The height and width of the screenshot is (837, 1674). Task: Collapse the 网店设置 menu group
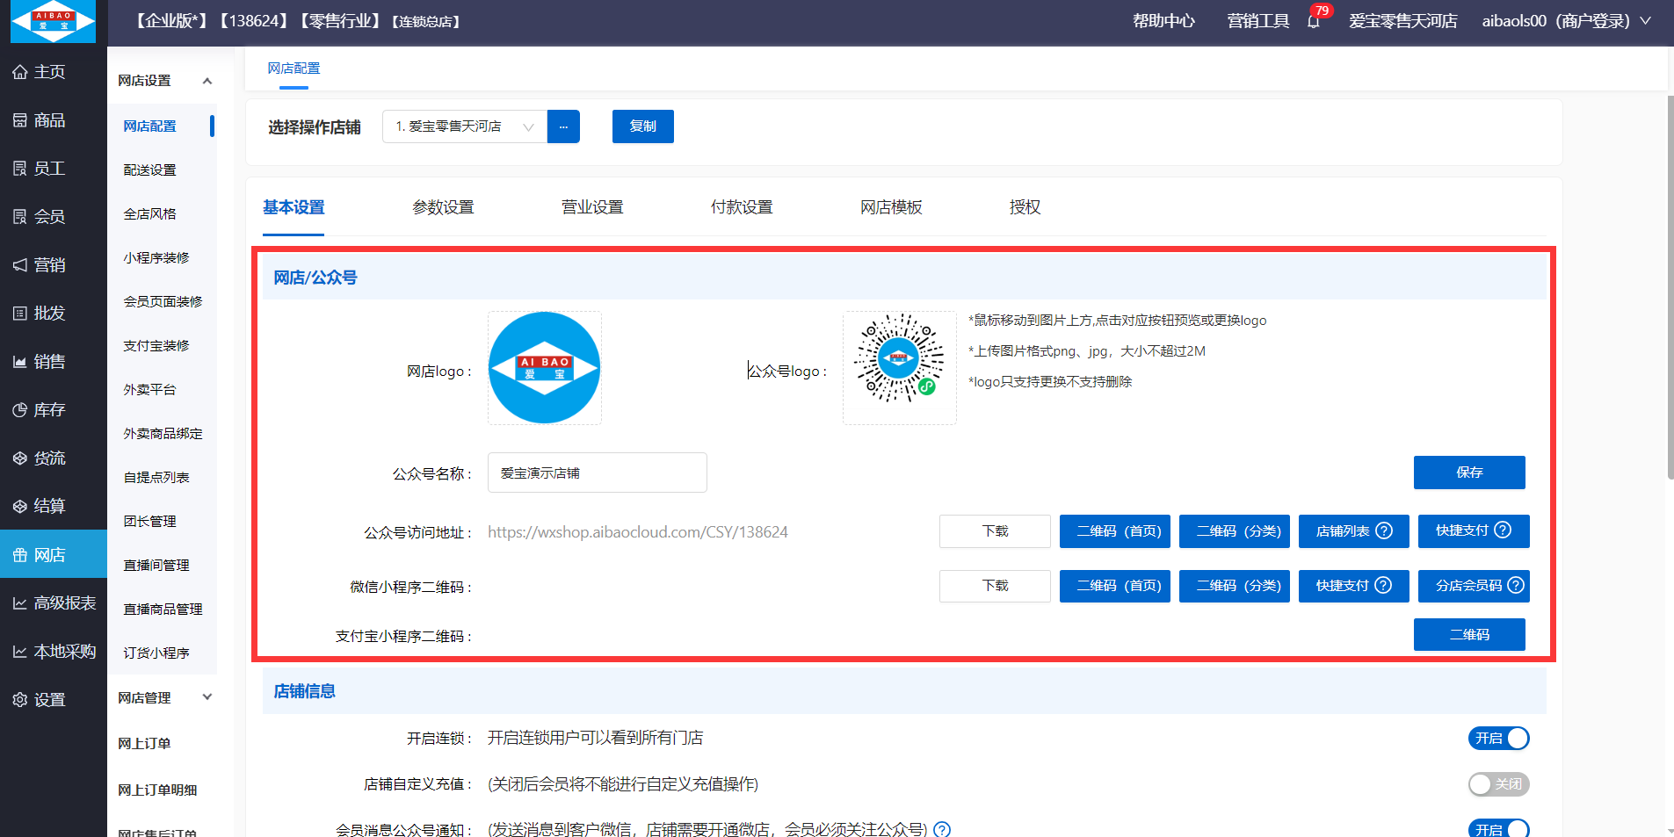click(x=207, y=81)
